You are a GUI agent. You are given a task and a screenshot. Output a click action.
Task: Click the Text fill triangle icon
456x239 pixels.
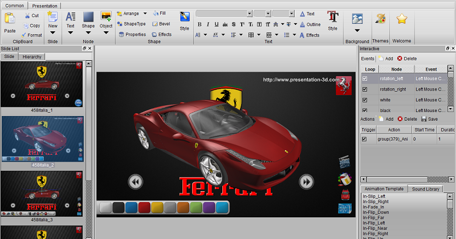pos(303,14)
